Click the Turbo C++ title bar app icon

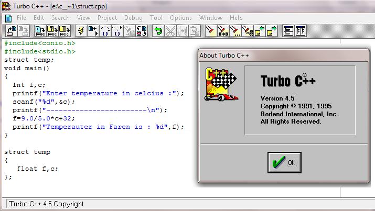click(6, 6)
